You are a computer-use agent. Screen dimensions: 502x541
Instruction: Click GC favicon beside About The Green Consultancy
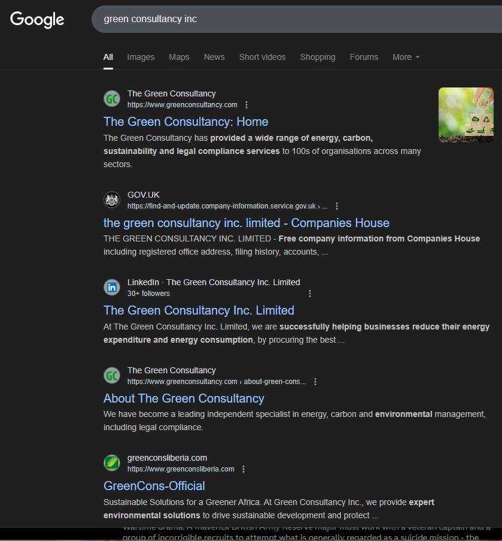(112, 376)
